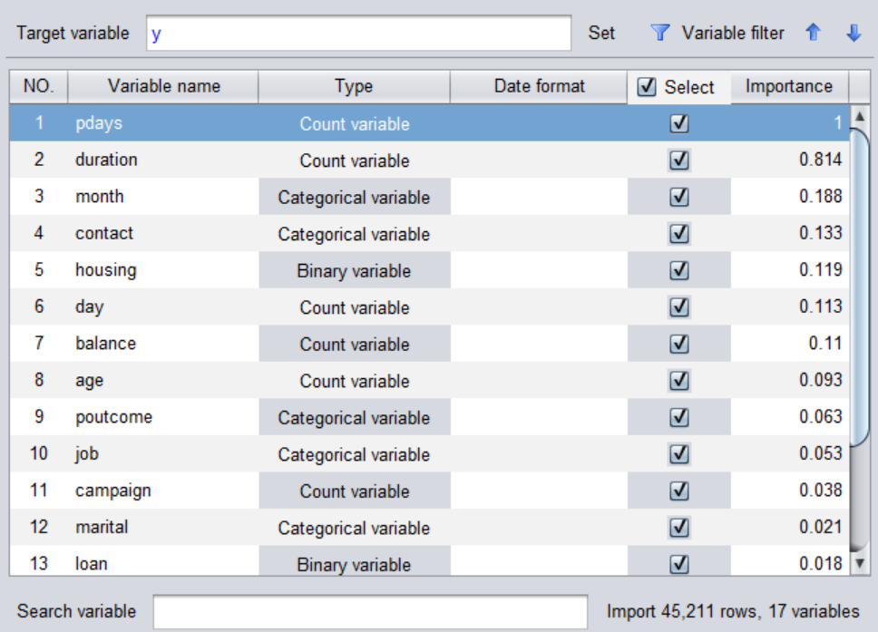Open Type dropdown for month row
Image resolution: width=878 pixels, height=632 pixels.
[x=354, y=198]
